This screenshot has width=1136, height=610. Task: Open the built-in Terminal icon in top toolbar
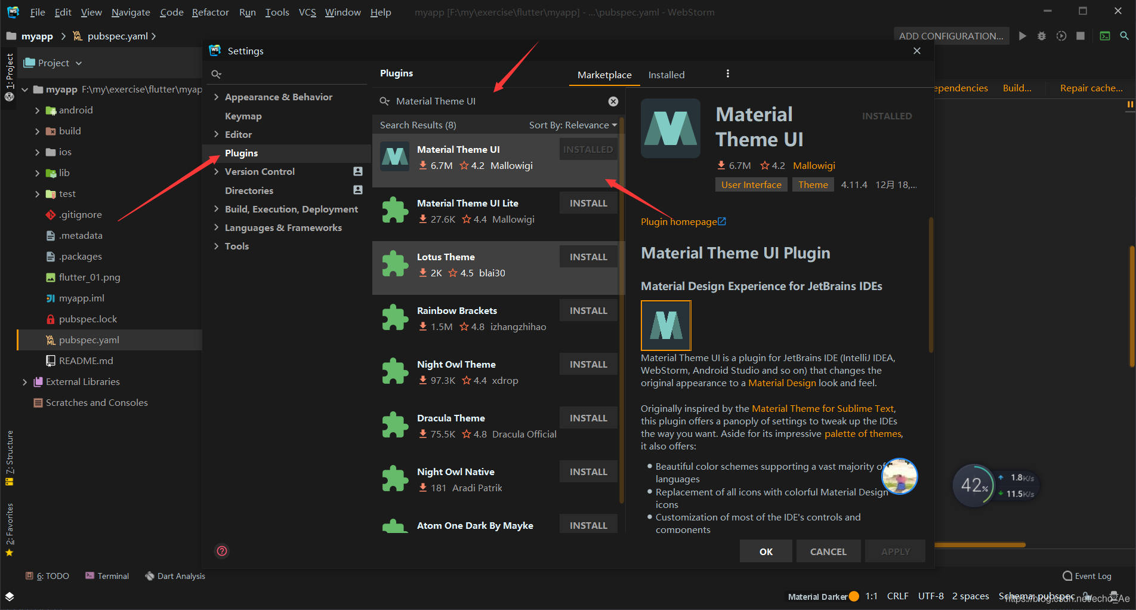1104,36
